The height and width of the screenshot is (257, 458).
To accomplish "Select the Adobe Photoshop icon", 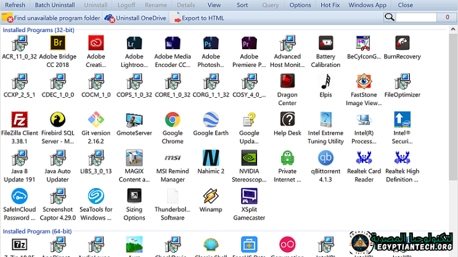I will click(211, 43).
